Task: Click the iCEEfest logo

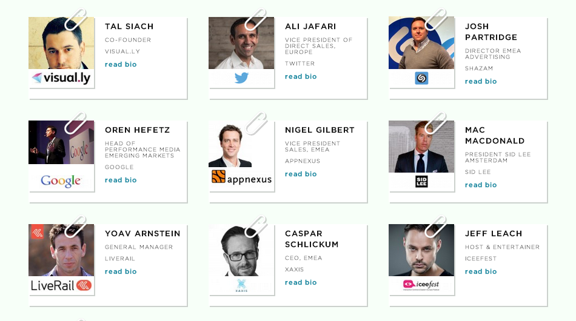Action: 421,284
